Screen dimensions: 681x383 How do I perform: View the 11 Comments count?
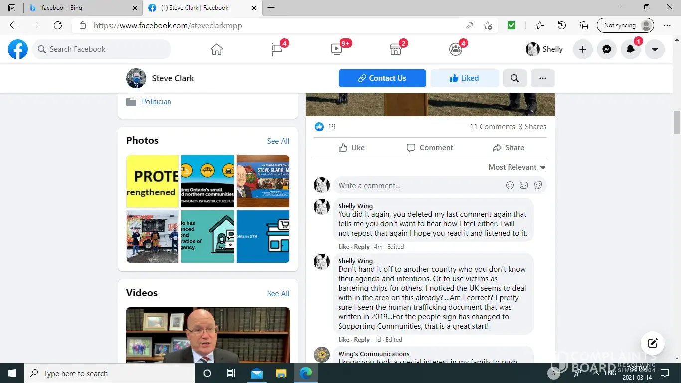pyautogui.click(x=493, y=127)
